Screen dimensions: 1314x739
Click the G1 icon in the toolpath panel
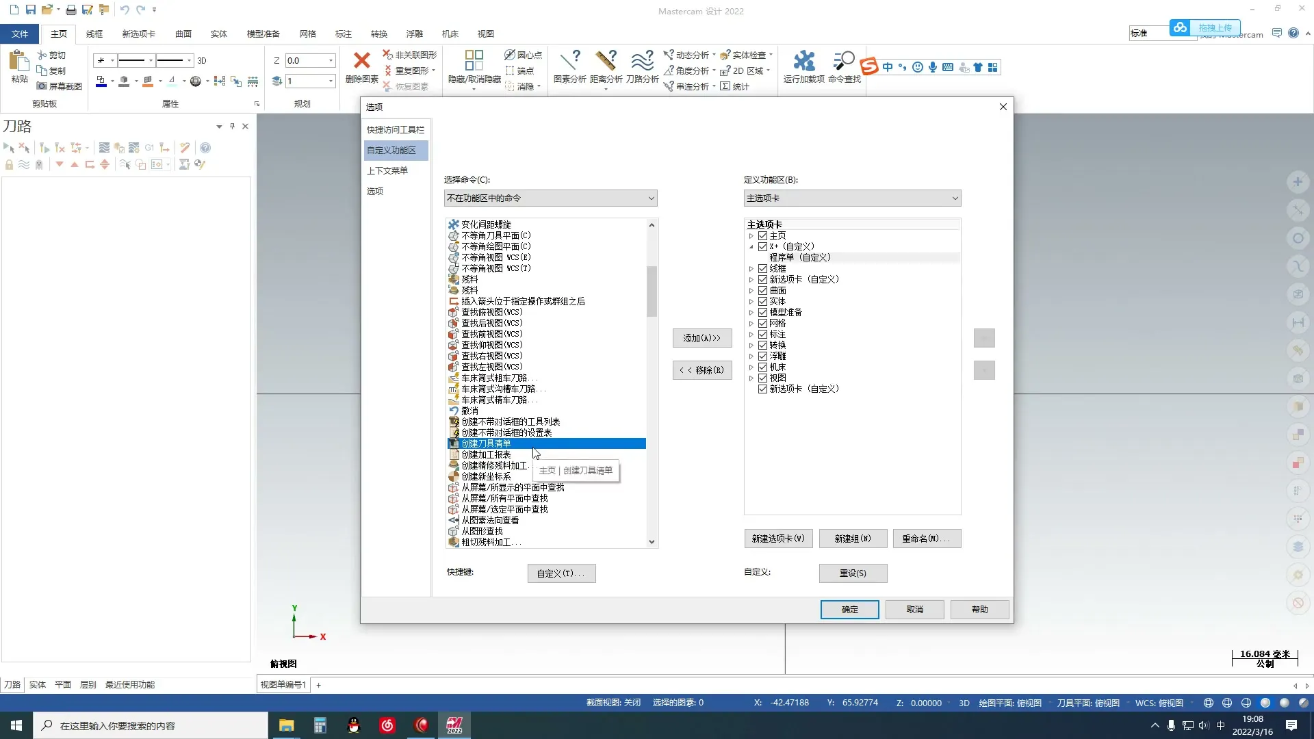(149, 147)
